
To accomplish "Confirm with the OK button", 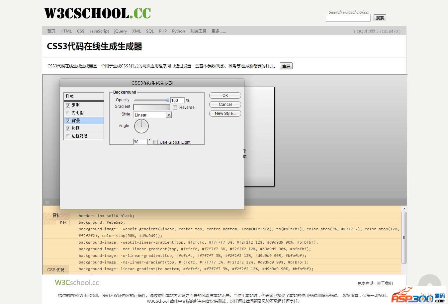I will point(225,96).
